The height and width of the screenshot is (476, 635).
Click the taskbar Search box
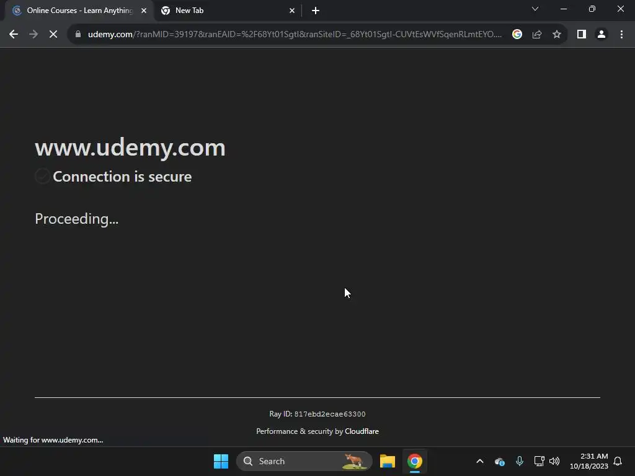304,461
